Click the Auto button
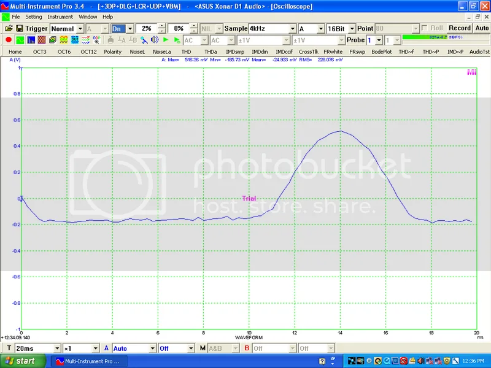 click(482, 28)
